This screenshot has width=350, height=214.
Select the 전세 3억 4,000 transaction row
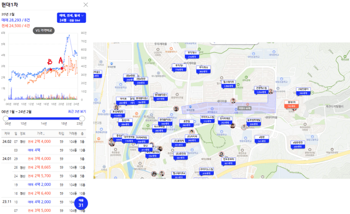[44, 159]
